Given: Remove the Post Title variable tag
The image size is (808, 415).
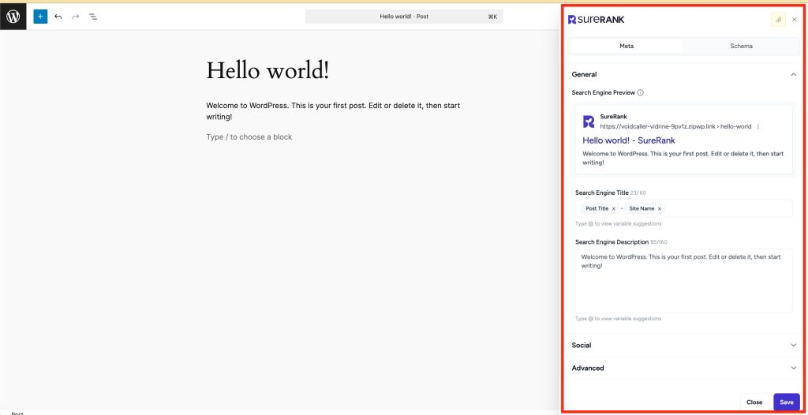Looking at the screenshot, I should [613, 209].
